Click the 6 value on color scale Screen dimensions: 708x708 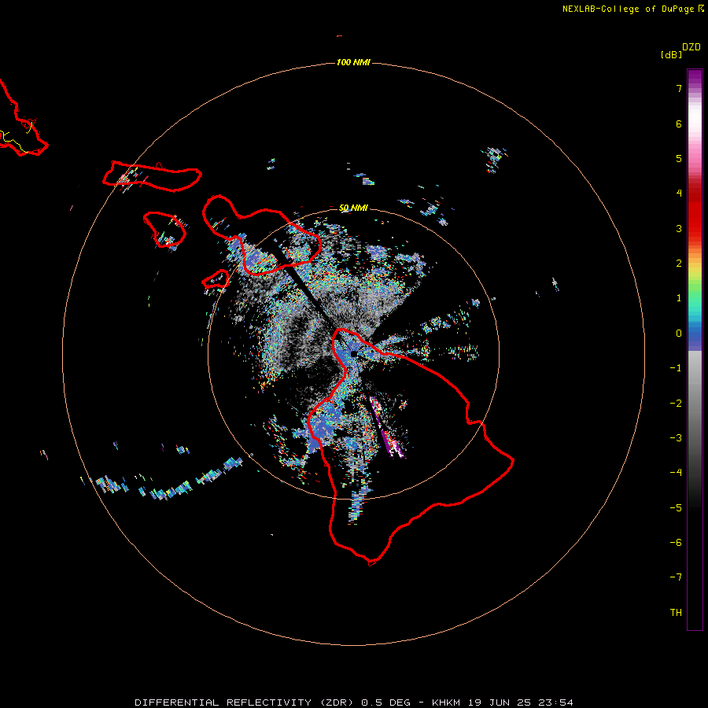click(x=679, y=124)
